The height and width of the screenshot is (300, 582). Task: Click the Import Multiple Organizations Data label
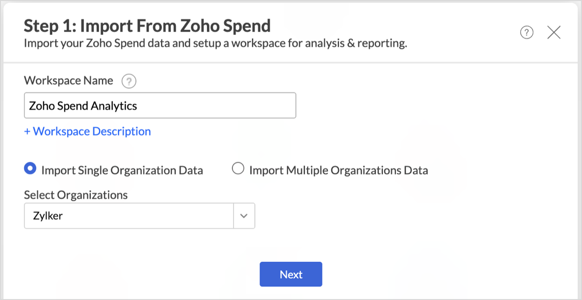(x=338, y=170)
